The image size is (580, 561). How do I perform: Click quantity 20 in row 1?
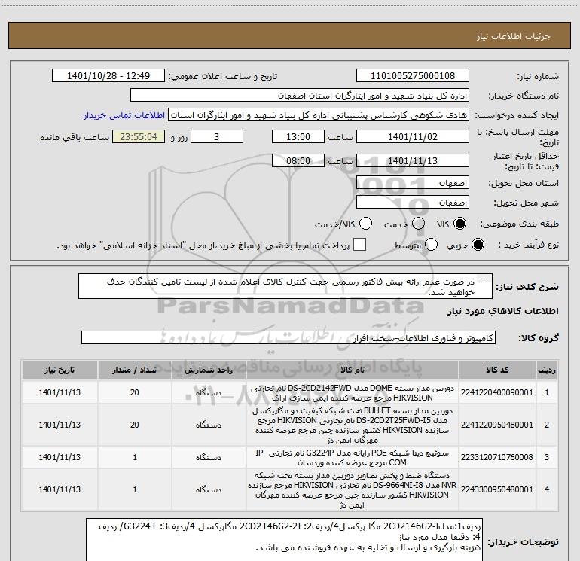coord(135,393)
